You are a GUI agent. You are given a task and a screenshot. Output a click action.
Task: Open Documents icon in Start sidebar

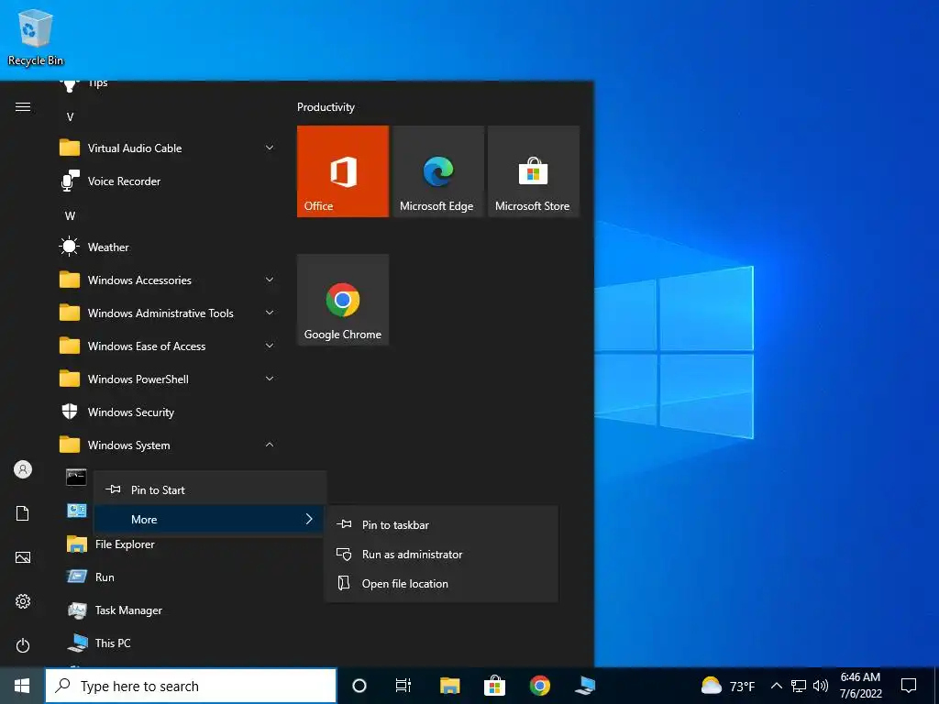(23, 513)
